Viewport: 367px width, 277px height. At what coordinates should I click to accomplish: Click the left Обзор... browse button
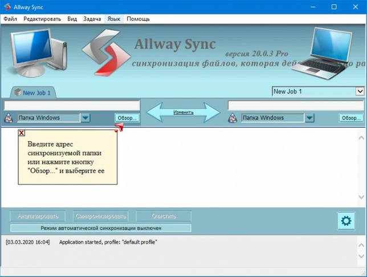coord(127,118)
